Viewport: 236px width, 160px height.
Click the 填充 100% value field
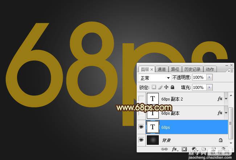[199, 87]
